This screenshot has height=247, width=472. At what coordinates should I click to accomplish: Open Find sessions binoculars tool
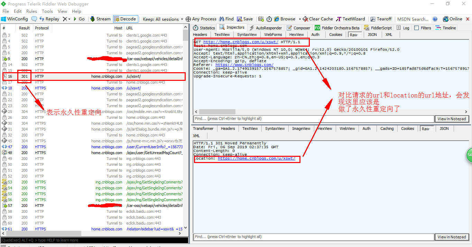226,19
